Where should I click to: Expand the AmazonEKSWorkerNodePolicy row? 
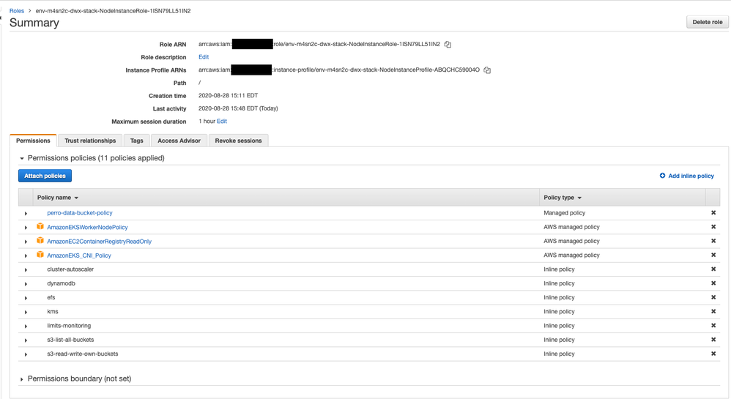[x=26, y=228]
